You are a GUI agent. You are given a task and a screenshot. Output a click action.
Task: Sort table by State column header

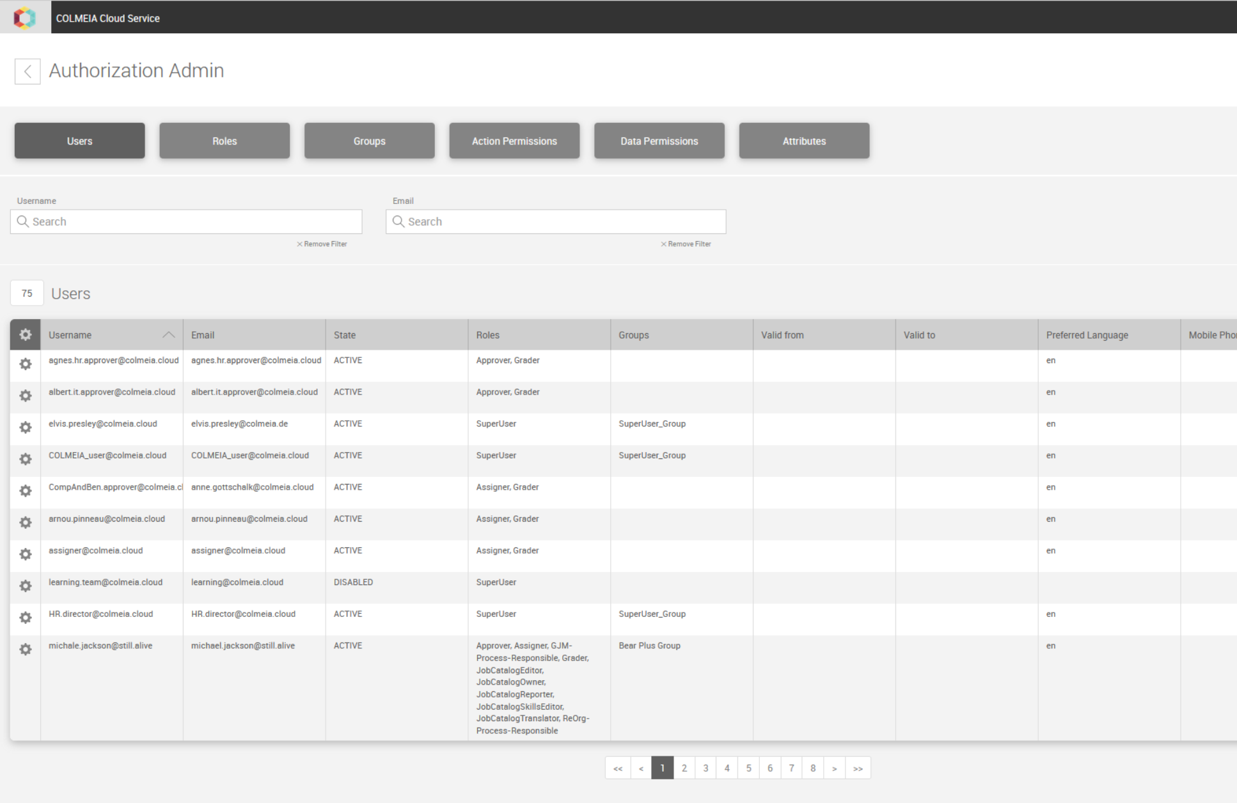pyautogui.click(x=345, y=335)
